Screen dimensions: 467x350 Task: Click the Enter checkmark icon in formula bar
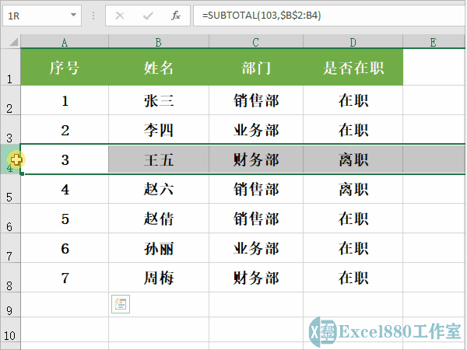(148, 16)
